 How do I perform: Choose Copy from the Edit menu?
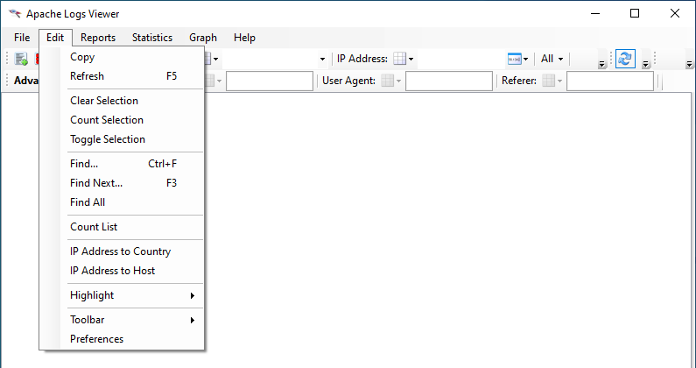[x=82, y=57]
